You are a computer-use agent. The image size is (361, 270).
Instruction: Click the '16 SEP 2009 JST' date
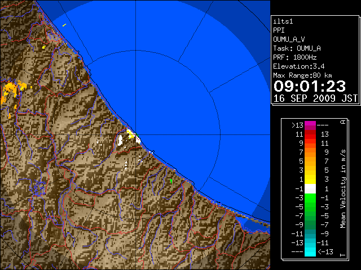(x=316, y=98)
